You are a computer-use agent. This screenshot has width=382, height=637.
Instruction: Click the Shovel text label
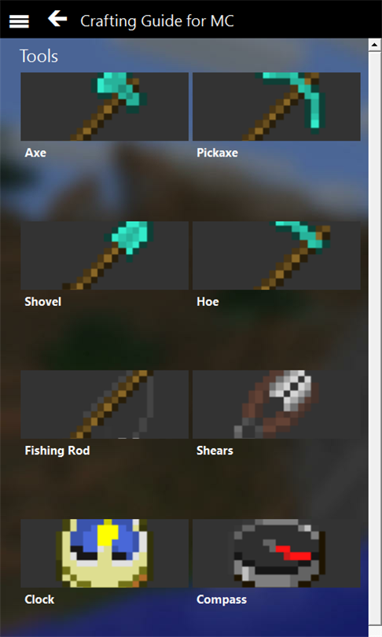pyautogui.click(x=42, y=301)
